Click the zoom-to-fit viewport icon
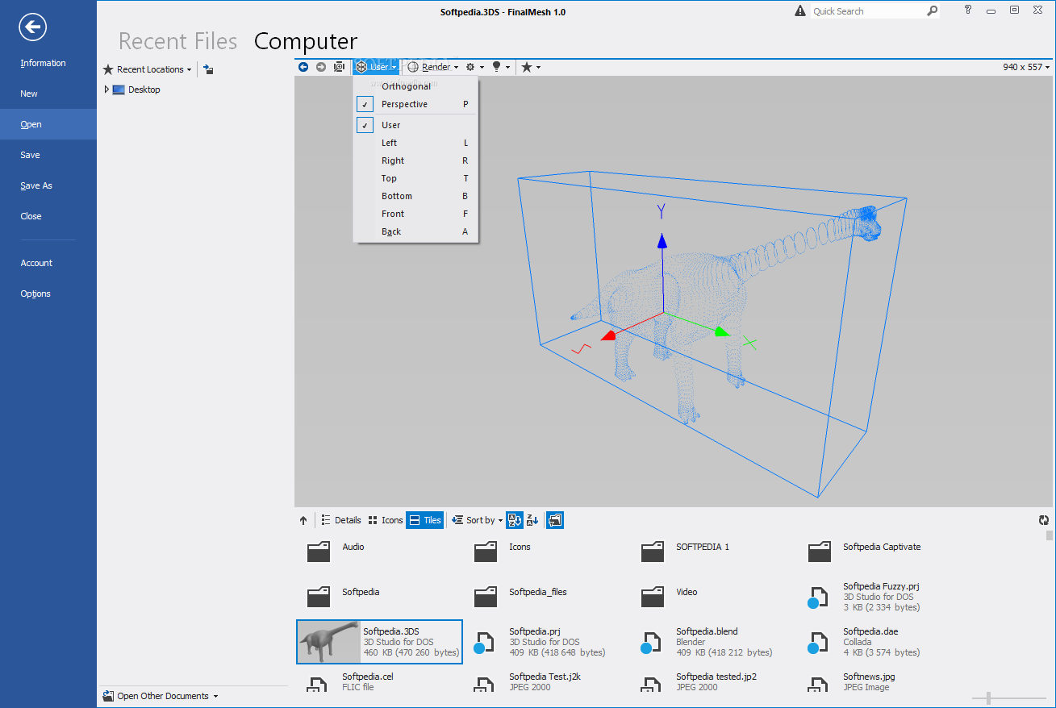Image resolution: width=1056 pixels, height=708 pixels. coord(339,67)
